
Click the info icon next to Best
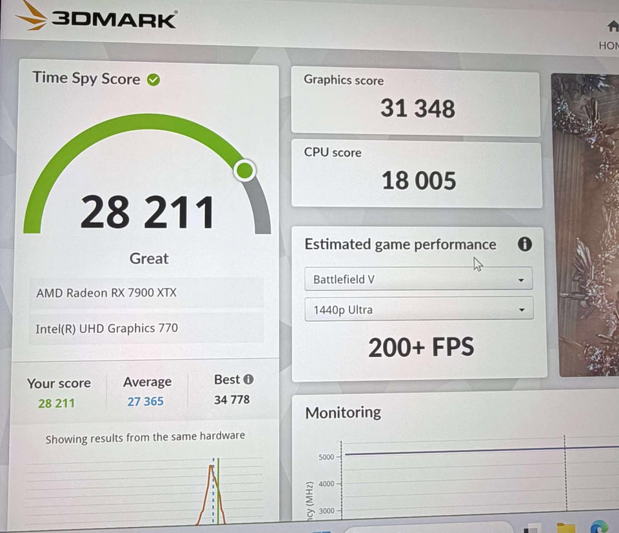tap(248, 379)
